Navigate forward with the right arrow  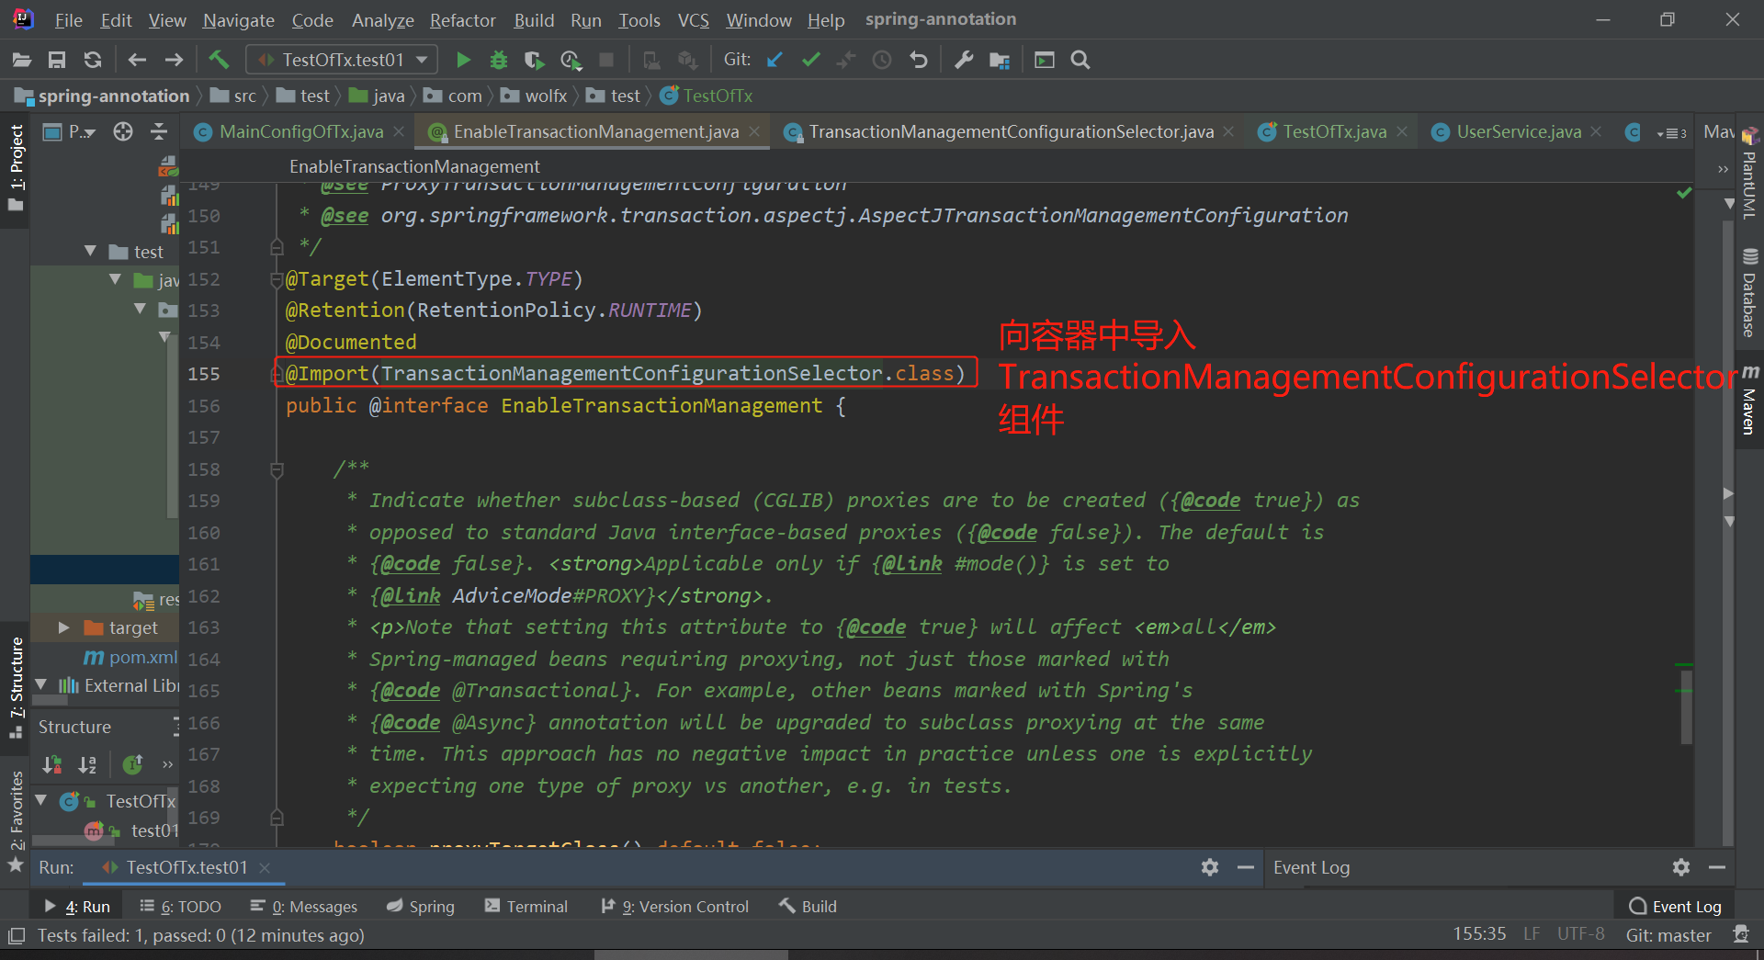click(x=174, y=60)
